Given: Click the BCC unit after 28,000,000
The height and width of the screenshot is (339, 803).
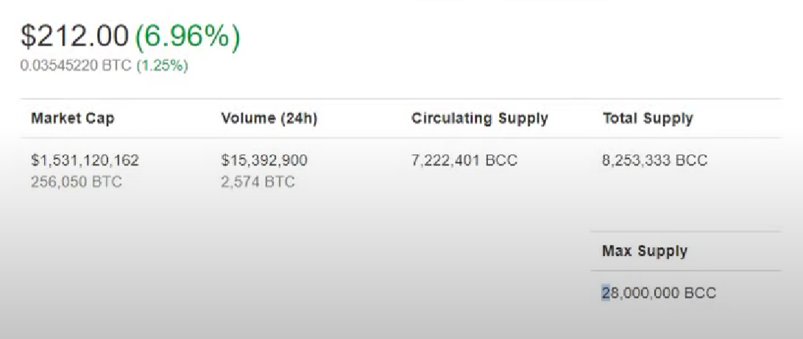Looking at the screenshot, I should click(x=700, y=293).
